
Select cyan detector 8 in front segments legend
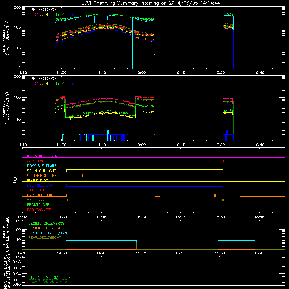pyautogui.click(x=68, y=14)
